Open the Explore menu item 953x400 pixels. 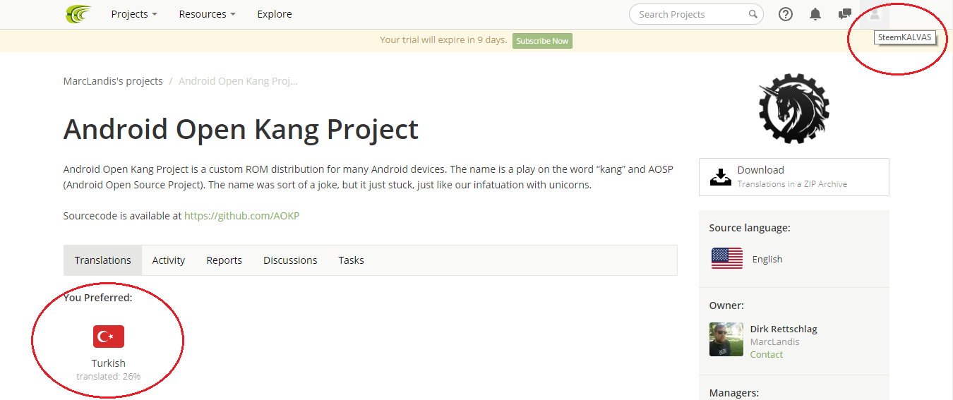[275, 14]
